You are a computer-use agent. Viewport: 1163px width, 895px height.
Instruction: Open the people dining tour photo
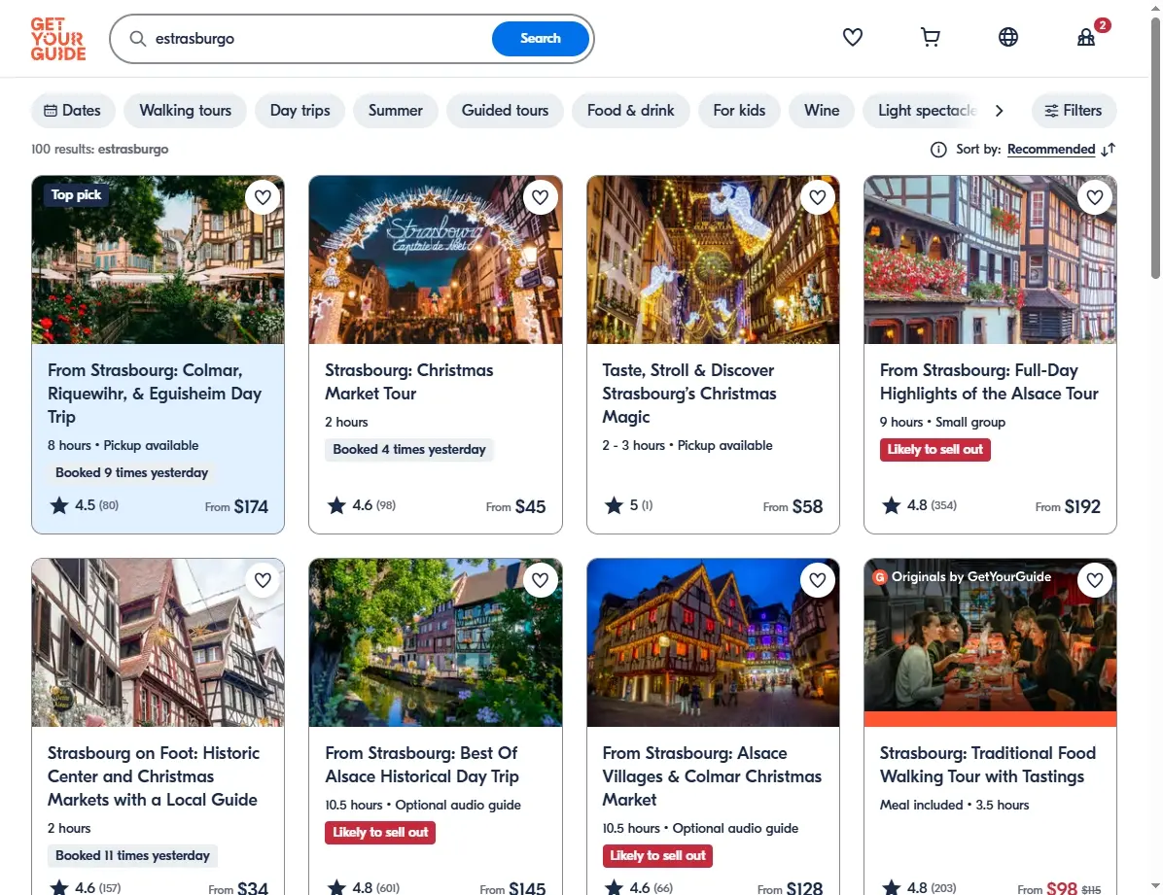pos(990,642)
